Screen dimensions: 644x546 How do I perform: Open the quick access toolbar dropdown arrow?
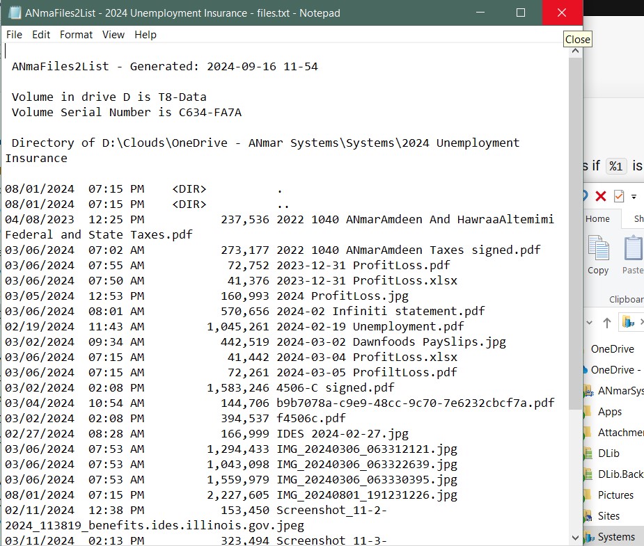(x=634, y=197)
